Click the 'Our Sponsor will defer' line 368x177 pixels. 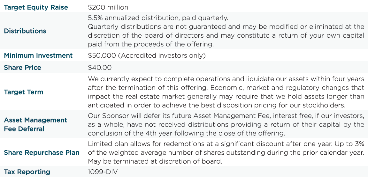click(x=226, y=115)
